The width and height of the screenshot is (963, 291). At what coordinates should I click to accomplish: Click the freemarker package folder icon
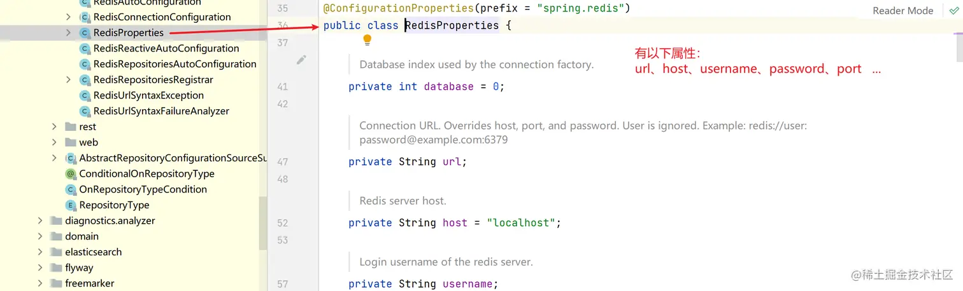tap(56, 283)
